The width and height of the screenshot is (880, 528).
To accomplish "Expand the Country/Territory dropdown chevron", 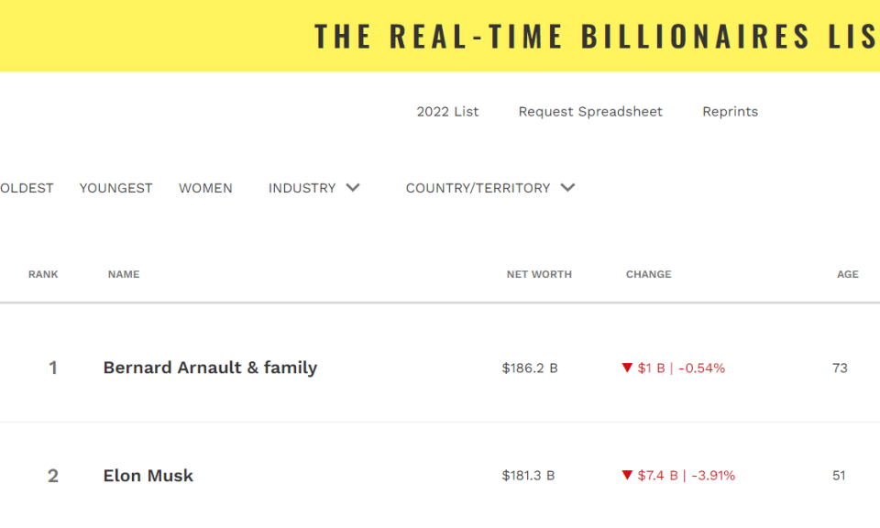I will 568,187.
